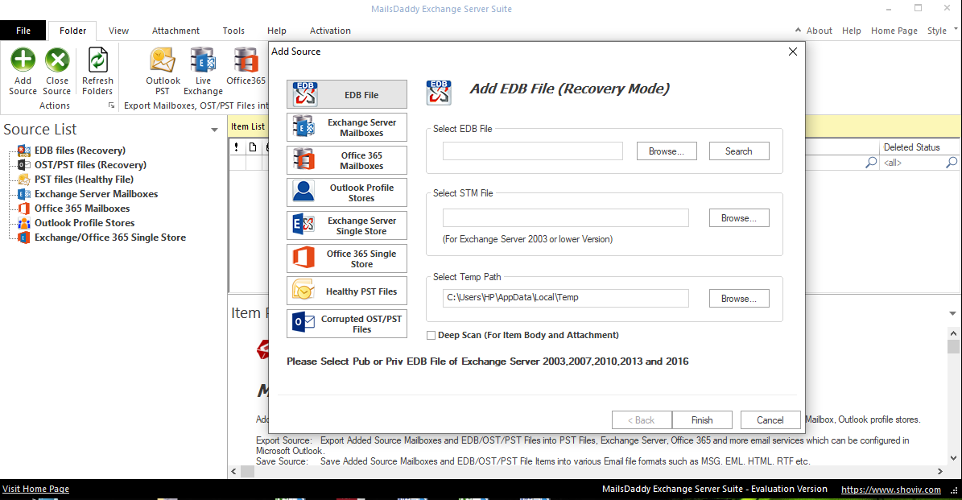Click the Cancel button
The height and width of the screenshot is (500, 962).
[770, 419]
